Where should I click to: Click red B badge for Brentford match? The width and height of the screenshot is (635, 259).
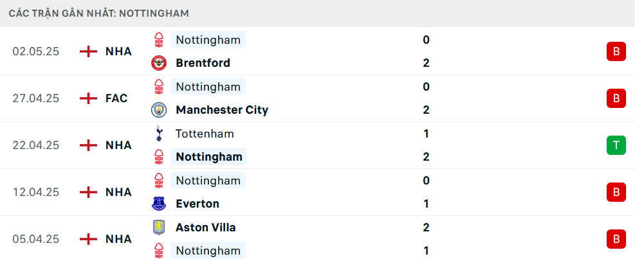616,51
